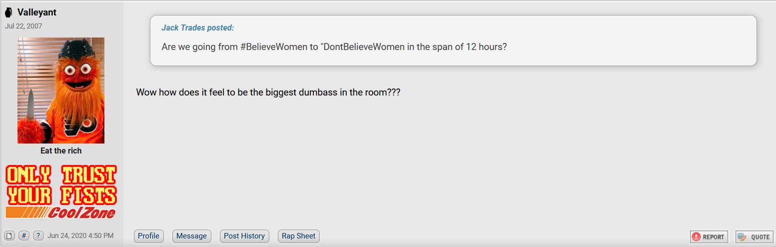
Task: Quote this post using the Quote button
Action: 754,237
